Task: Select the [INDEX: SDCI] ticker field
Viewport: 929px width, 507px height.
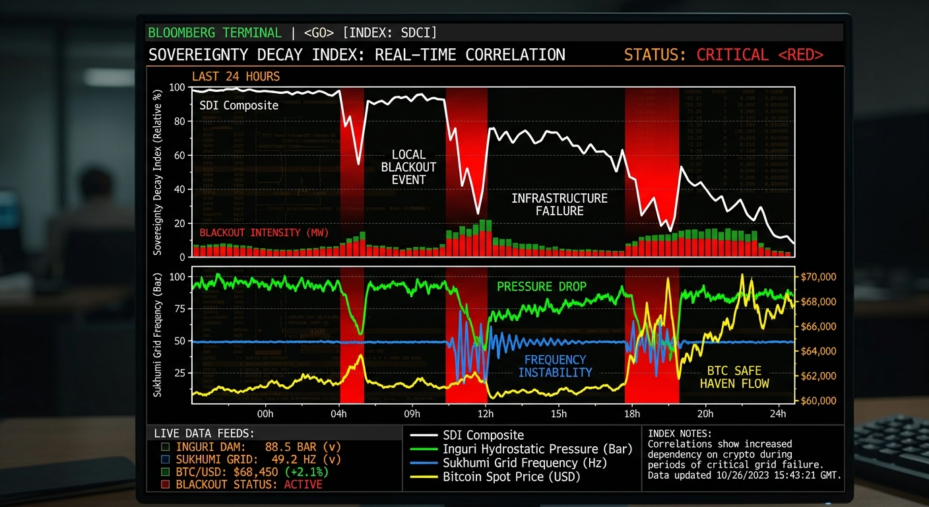Action: [390, 32]
